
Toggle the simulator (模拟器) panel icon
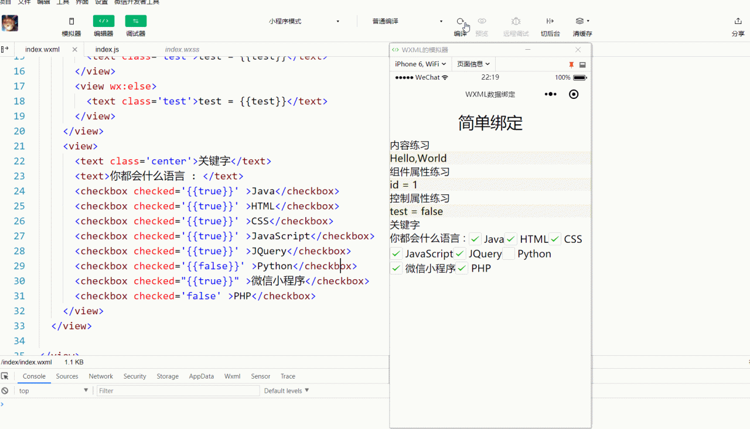click(x=71, y=21)
